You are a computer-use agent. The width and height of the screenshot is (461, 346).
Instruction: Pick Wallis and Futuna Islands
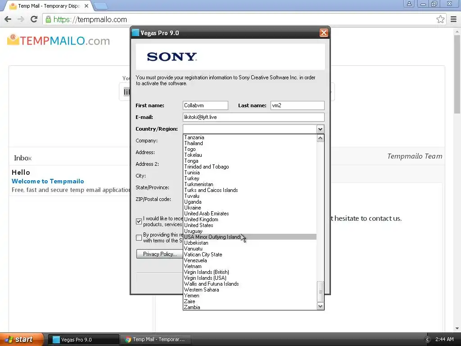coord(249,284)
